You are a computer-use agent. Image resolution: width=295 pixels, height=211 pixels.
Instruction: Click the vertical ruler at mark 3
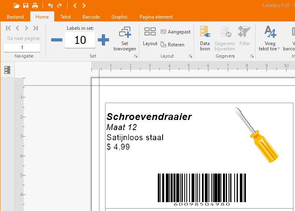pos(22,136)
